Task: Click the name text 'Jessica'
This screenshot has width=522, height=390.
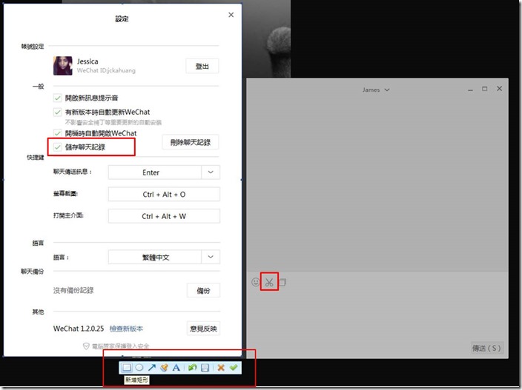Action: coord(87,61)
